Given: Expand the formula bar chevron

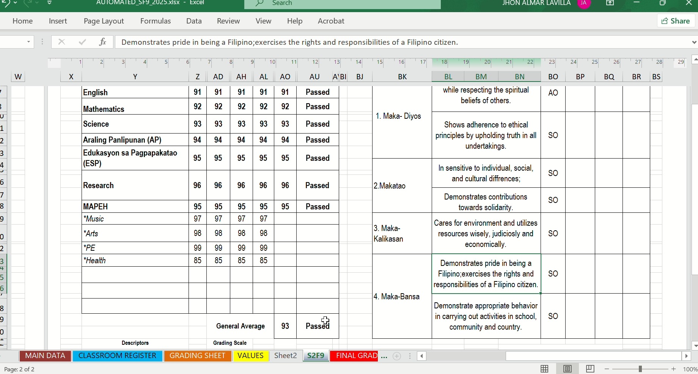Looking at the screenshot, I should coord(694,42).
